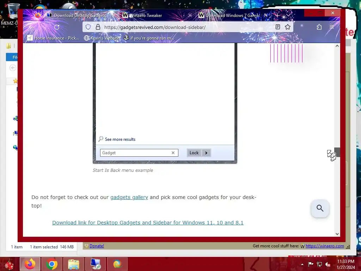Open clock showing 11:33 PM
This screenshot has width=361, height=271.
tap(346, 264)
